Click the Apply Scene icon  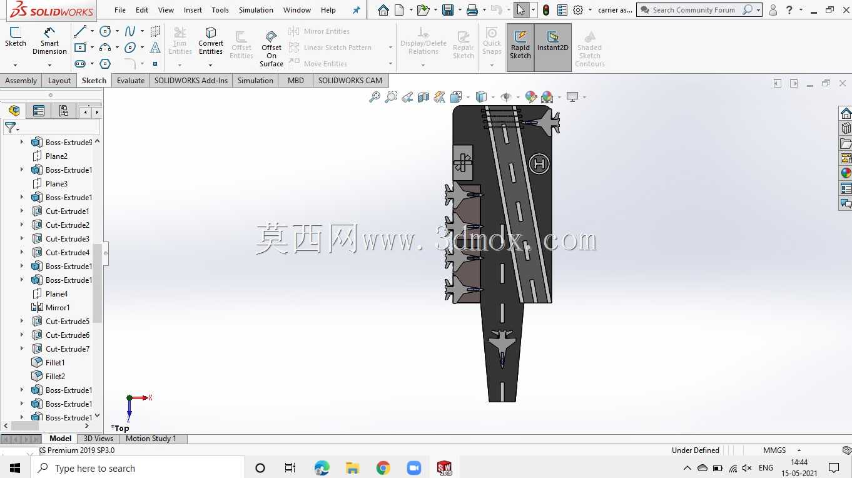[x=547, y=97]
